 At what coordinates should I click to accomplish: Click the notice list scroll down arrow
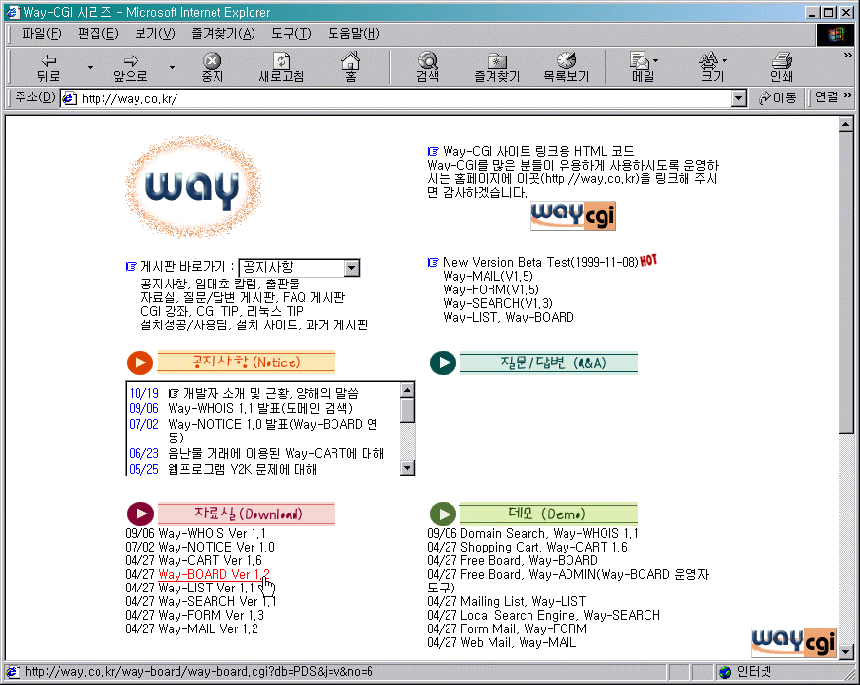coord(407,468)
